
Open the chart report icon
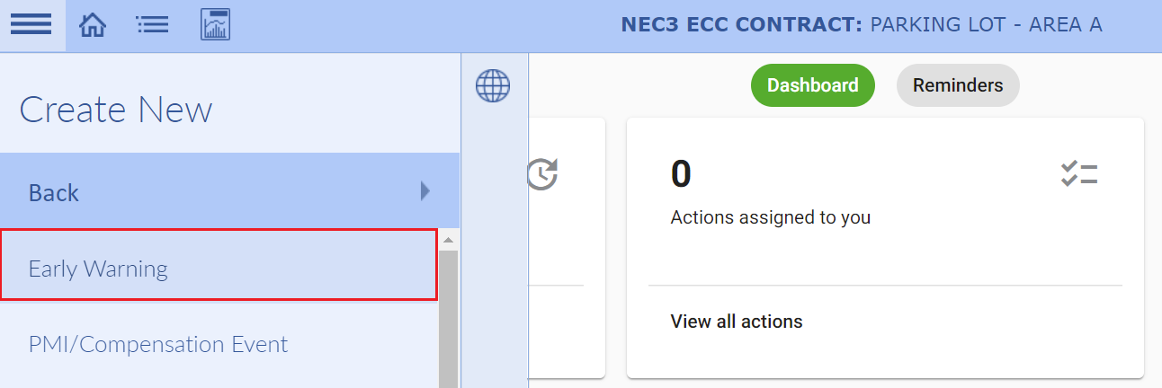[215, 25]
